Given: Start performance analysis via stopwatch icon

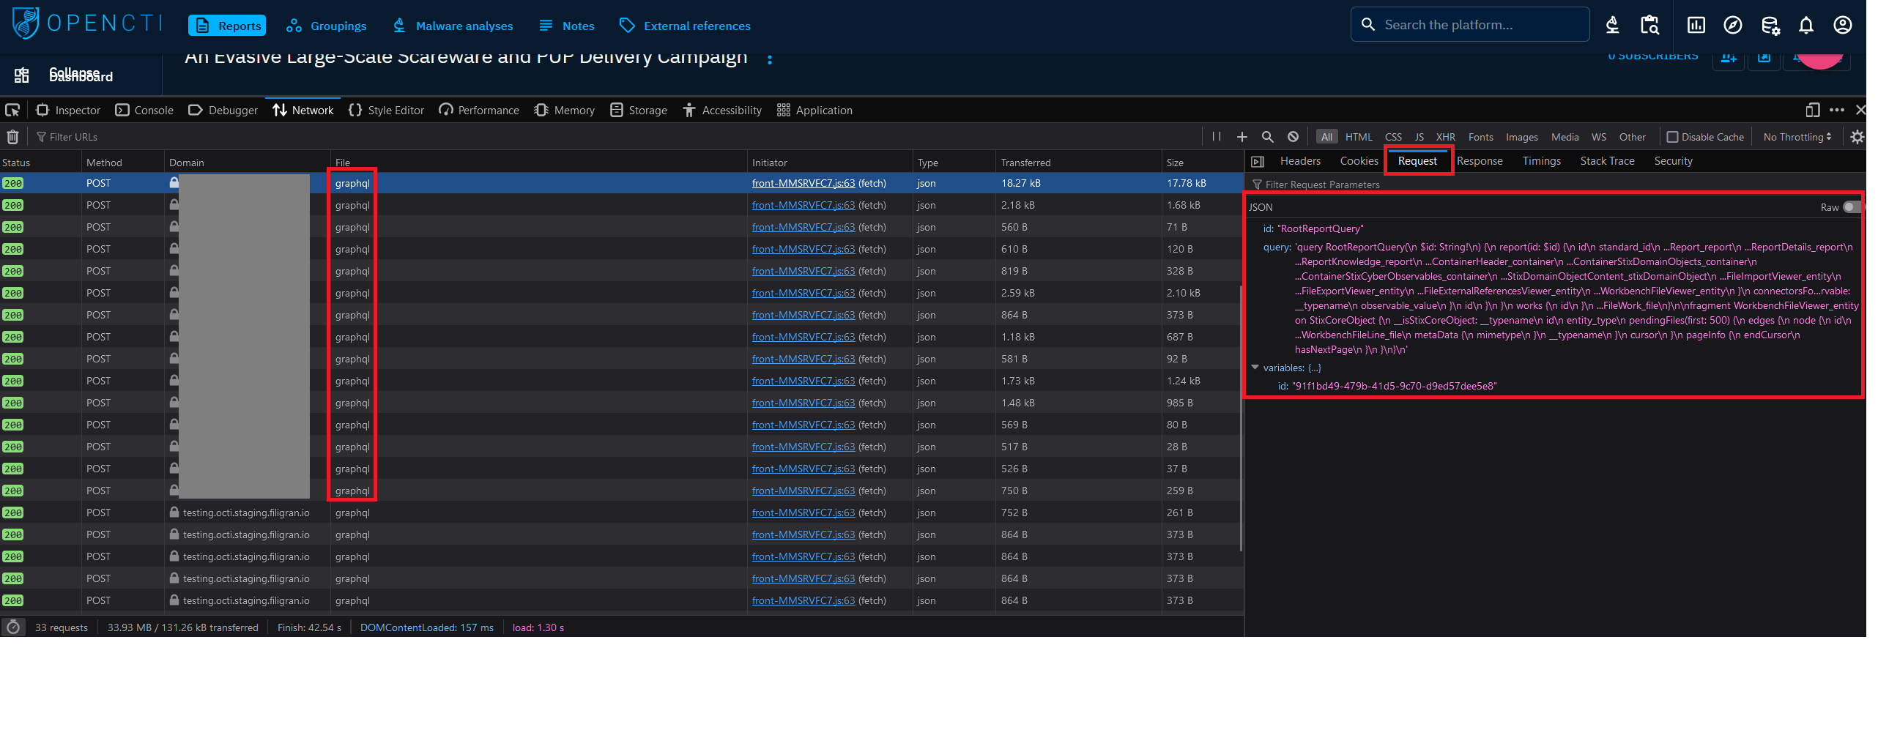Looking at the screenshot, I should [13, 627].
